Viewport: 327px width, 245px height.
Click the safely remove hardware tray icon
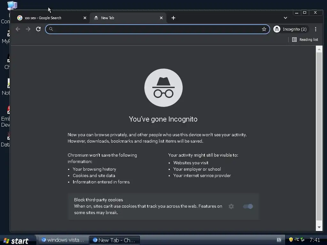click(x=302, y=240)
